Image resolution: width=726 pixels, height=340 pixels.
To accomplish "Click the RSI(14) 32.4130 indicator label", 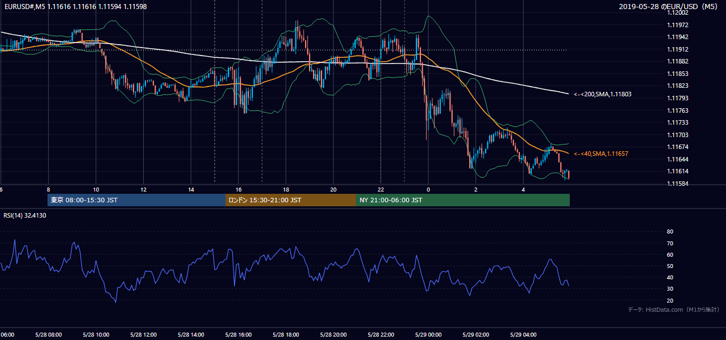I will point(24,215).
